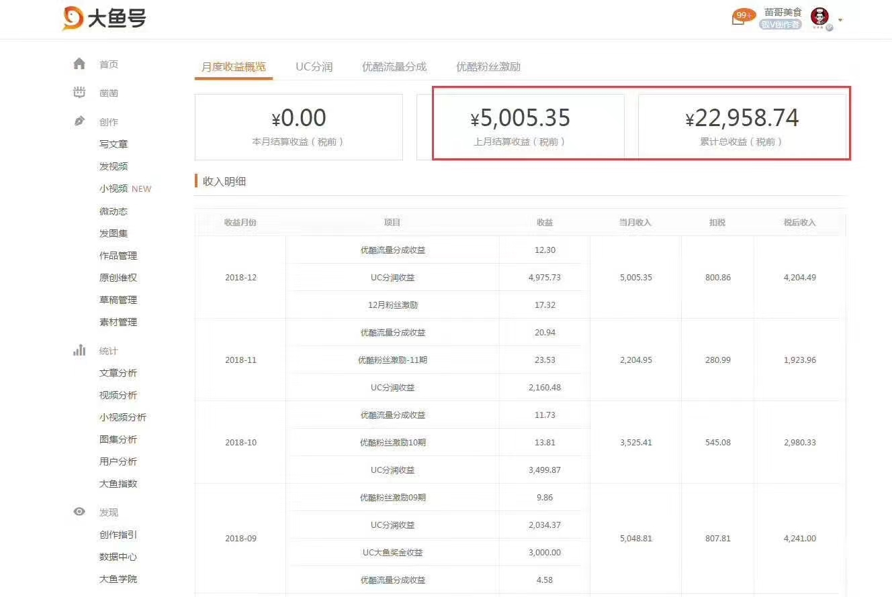Click the bar chart icon beside 统计

(79, 350)
